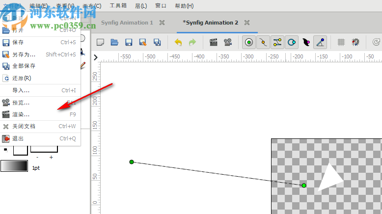Screen dimensions: 382x214
Task: Click the Save toolbar icon
Action: coord(129,42)
